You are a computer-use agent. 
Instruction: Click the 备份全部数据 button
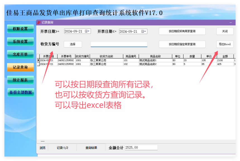(x=21, y=92)
